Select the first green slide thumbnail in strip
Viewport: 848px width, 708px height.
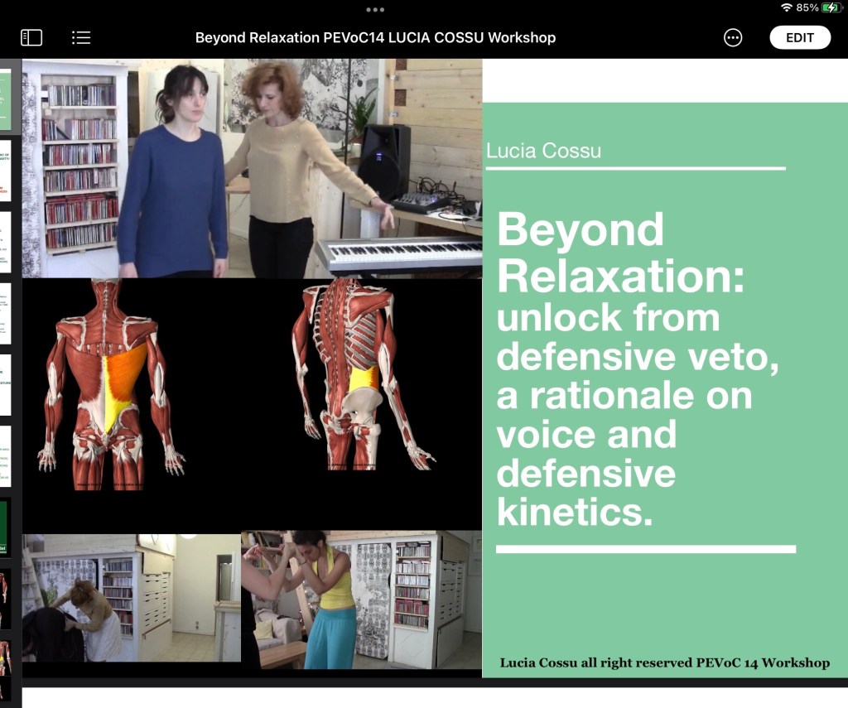[x=5, y=99]
